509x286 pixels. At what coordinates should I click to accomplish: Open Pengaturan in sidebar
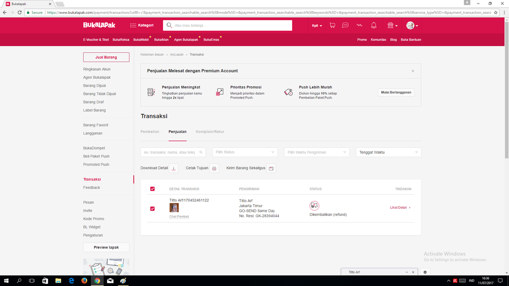point(93,235)
